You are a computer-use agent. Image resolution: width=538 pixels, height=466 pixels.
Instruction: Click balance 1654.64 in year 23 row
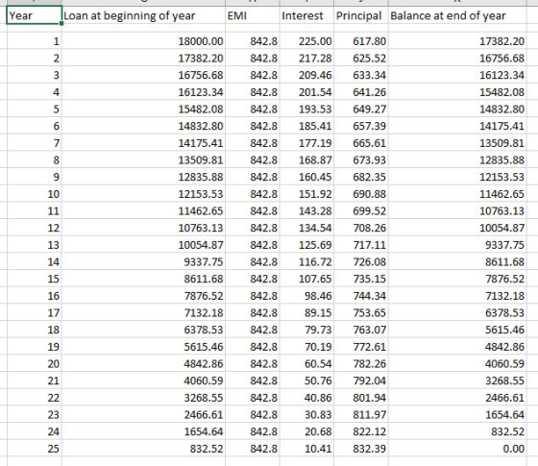tap(457, 414)
